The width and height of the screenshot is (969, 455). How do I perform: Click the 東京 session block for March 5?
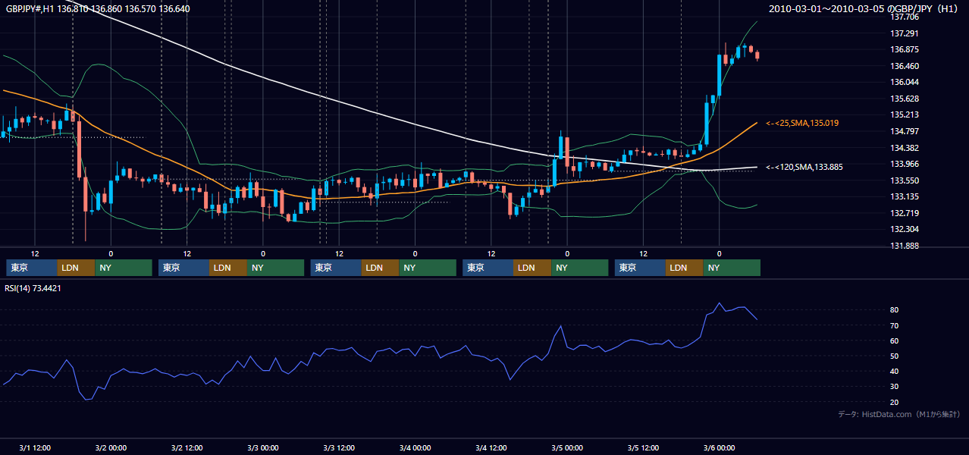coord(641,268)
